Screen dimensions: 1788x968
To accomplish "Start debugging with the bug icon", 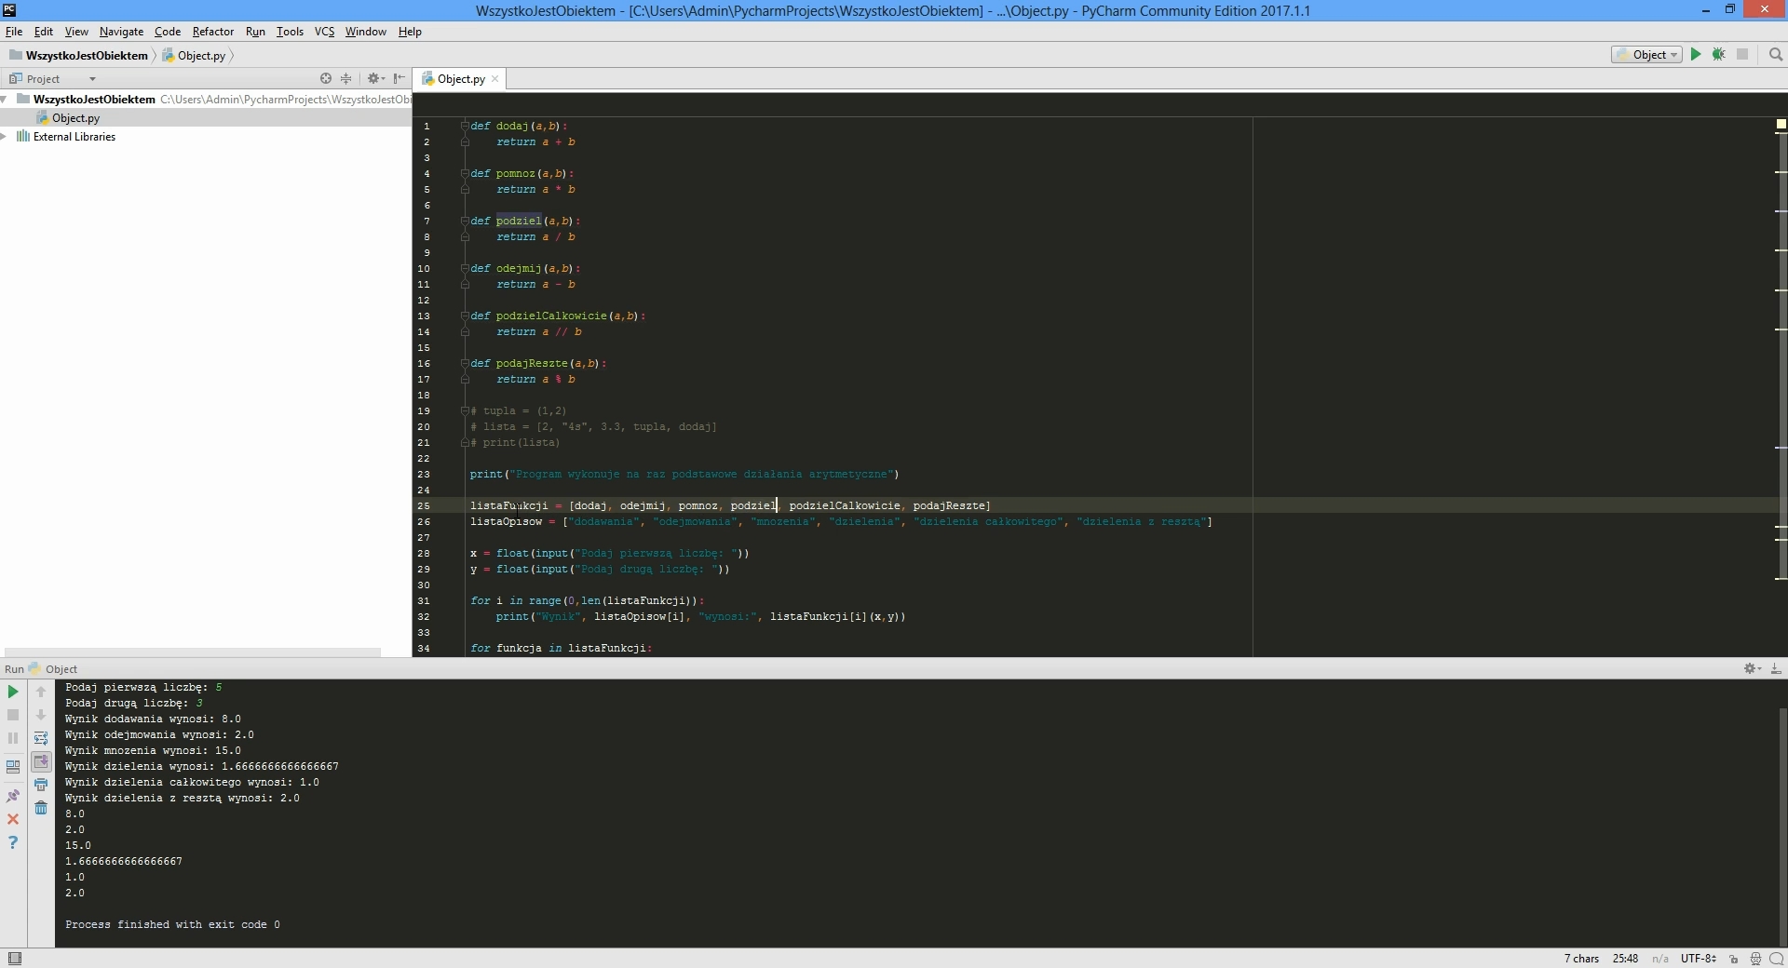I will point(1719,55).
